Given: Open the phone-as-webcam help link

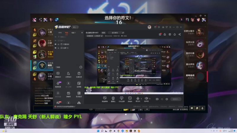Looking at the screenshot, I should click(66, 107).
